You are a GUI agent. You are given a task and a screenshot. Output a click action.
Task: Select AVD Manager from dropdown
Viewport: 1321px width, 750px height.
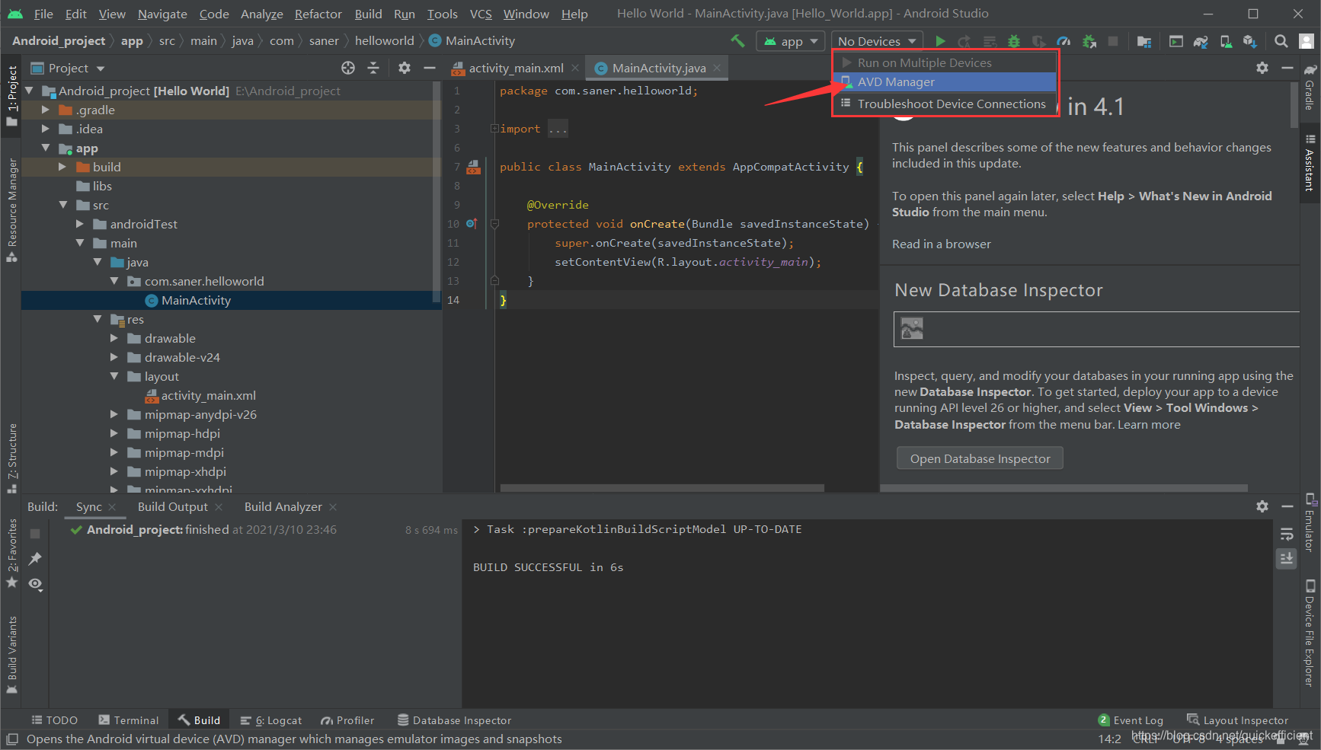click(x=945, y=81)
